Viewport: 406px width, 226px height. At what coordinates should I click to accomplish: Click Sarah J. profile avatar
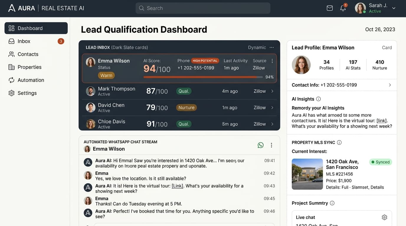pos(360,8)
